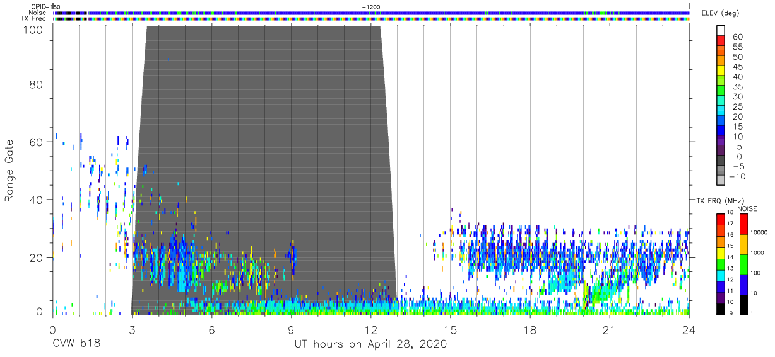Image resolution: width=775 pixels, height=357 pixels.
Task: Click the 'CPID' row label at top
Action: [37, 6]
